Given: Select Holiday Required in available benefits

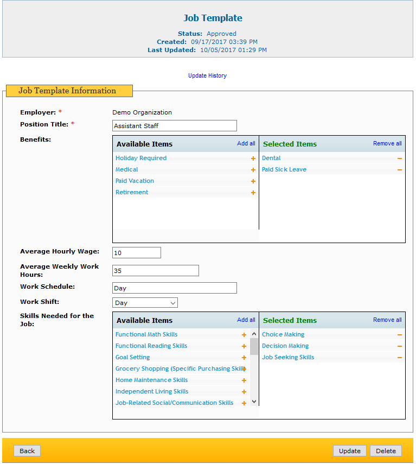Looking at the screenshot, I should (141, 158).
